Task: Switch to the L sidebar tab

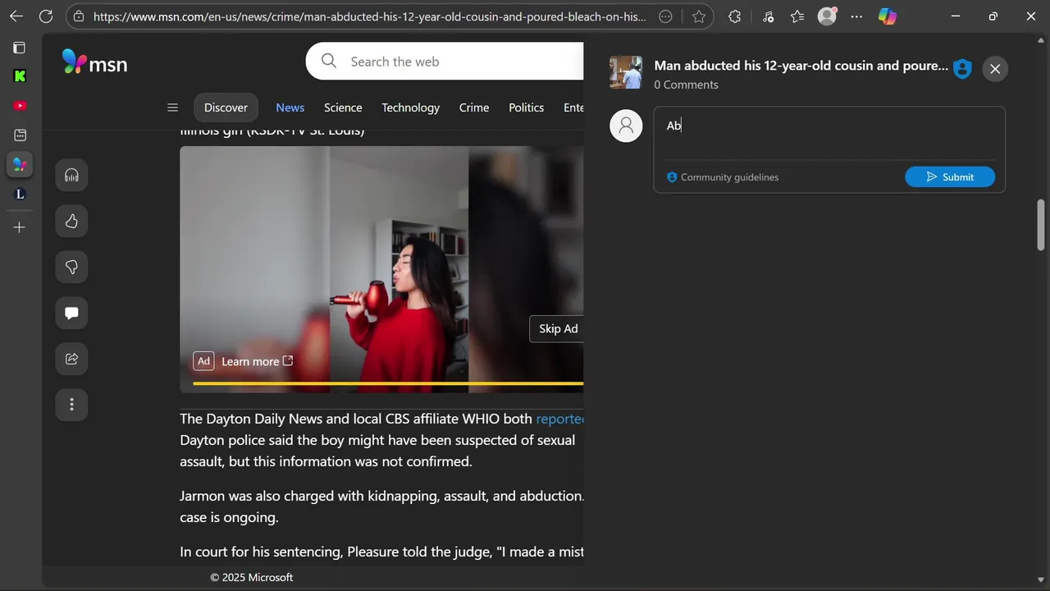Action: coord(20,195)
